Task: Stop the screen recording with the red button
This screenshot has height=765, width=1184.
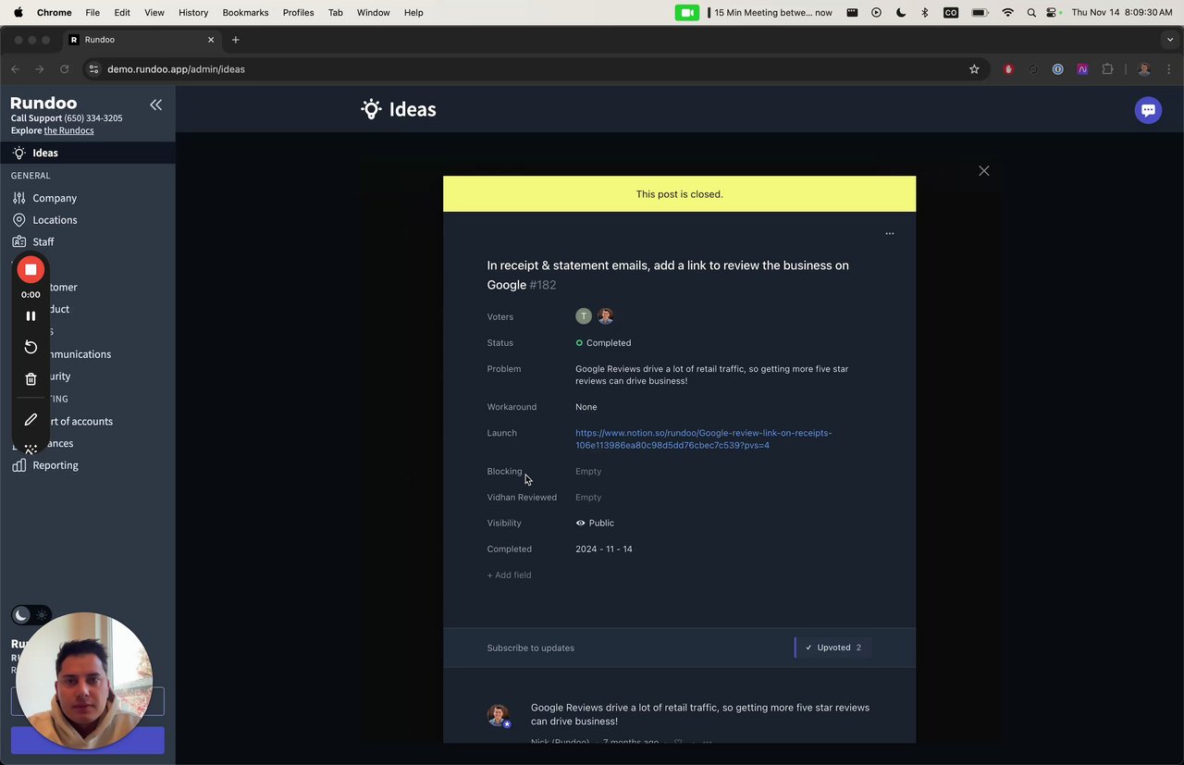Action: coord(31,269)
